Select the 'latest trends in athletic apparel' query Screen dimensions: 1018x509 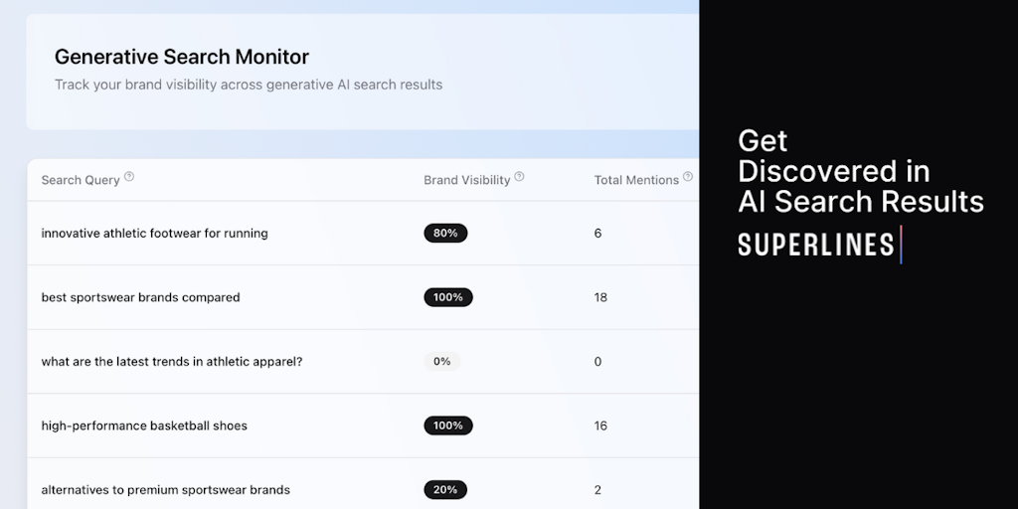click(171, 362)
